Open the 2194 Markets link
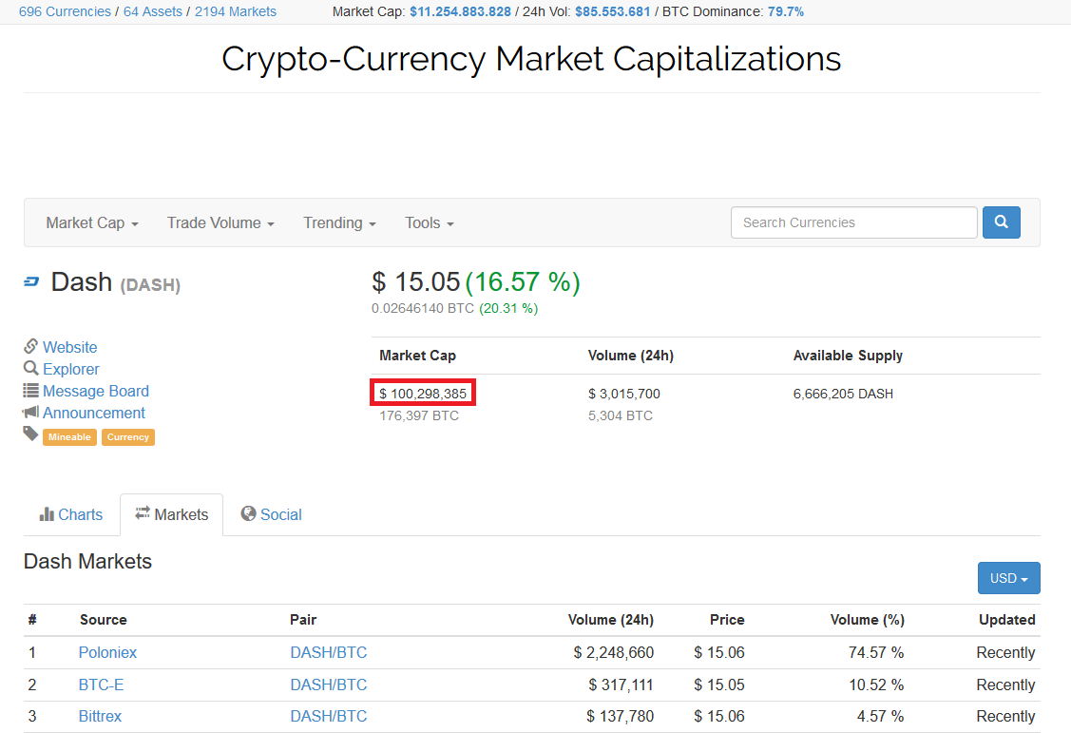The width and height of the screenshot is (1071, 733). 236,11
